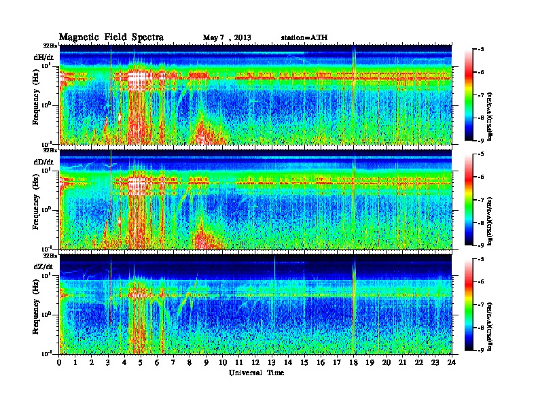
Task: Click hour 3 on the time axis
Action: 109,362
